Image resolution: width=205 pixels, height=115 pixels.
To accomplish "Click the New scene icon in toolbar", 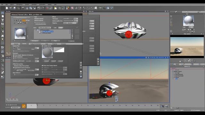I will tap(7, 8).
